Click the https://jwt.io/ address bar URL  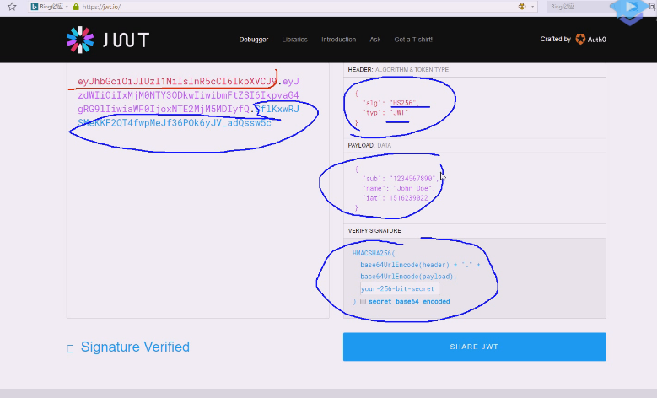pos(101,7)
